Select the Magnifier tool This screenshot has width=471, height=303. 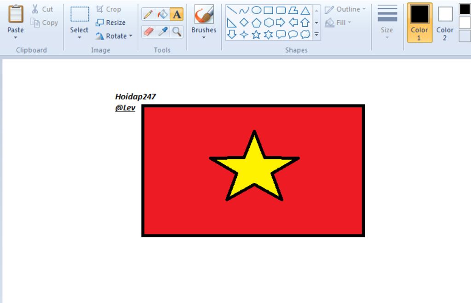[x=177, y=31]
